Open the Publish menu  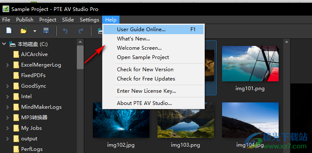(24, 20)
